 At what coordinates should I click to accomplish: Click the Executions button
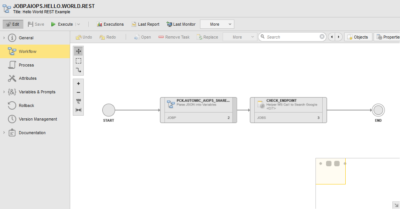pos(110,24)
